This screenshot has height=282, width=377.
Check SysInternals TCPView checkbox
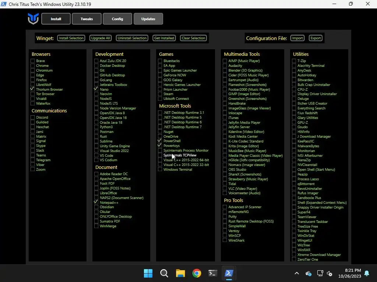click(160, 155)
